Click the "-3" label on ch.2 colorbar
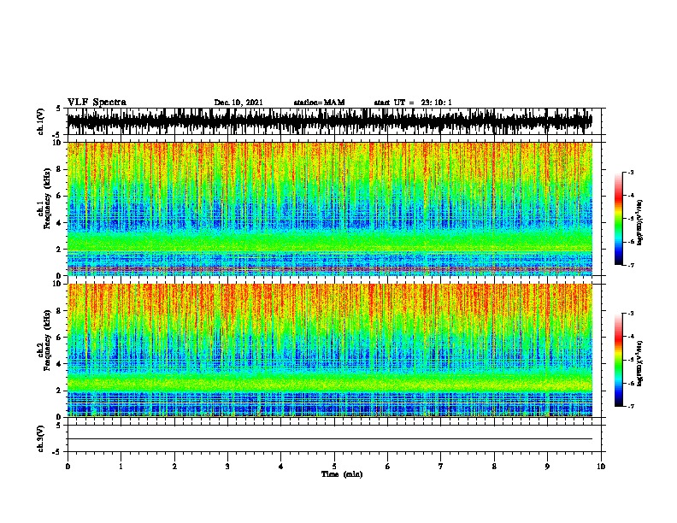 click(x=631, y=314)
